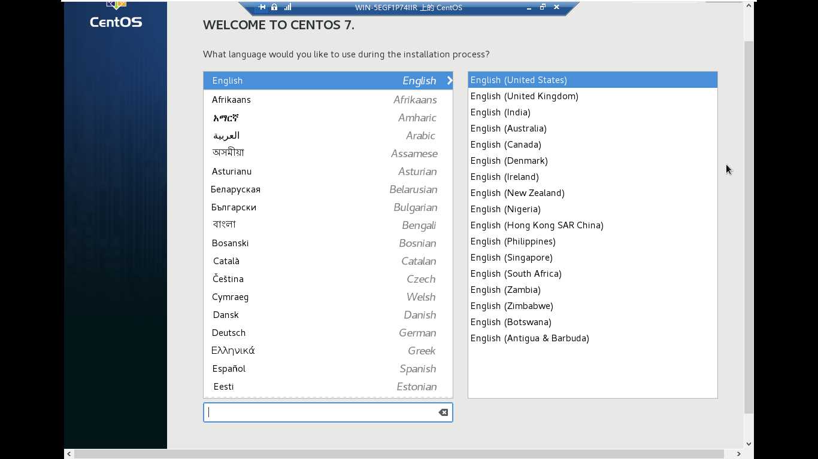
Task: Choose English (Ireland) locale
Action: (593, 177)
